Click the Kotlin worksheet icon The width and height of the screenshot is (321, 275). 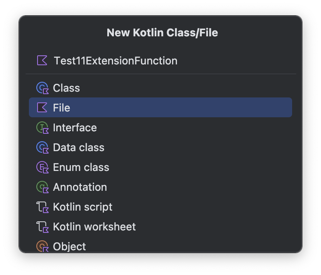click(x=42, y=227)
